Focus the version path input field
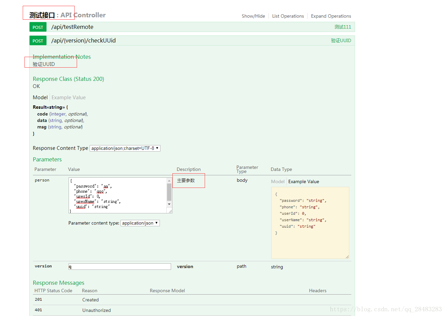This screenshot has width=446, height=316. pyautogui.click(x=119, y=267)
